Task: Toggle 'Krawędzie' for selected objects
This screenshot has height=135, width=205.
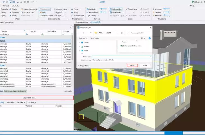Action: pyautogui.click(x=45, y=9)
